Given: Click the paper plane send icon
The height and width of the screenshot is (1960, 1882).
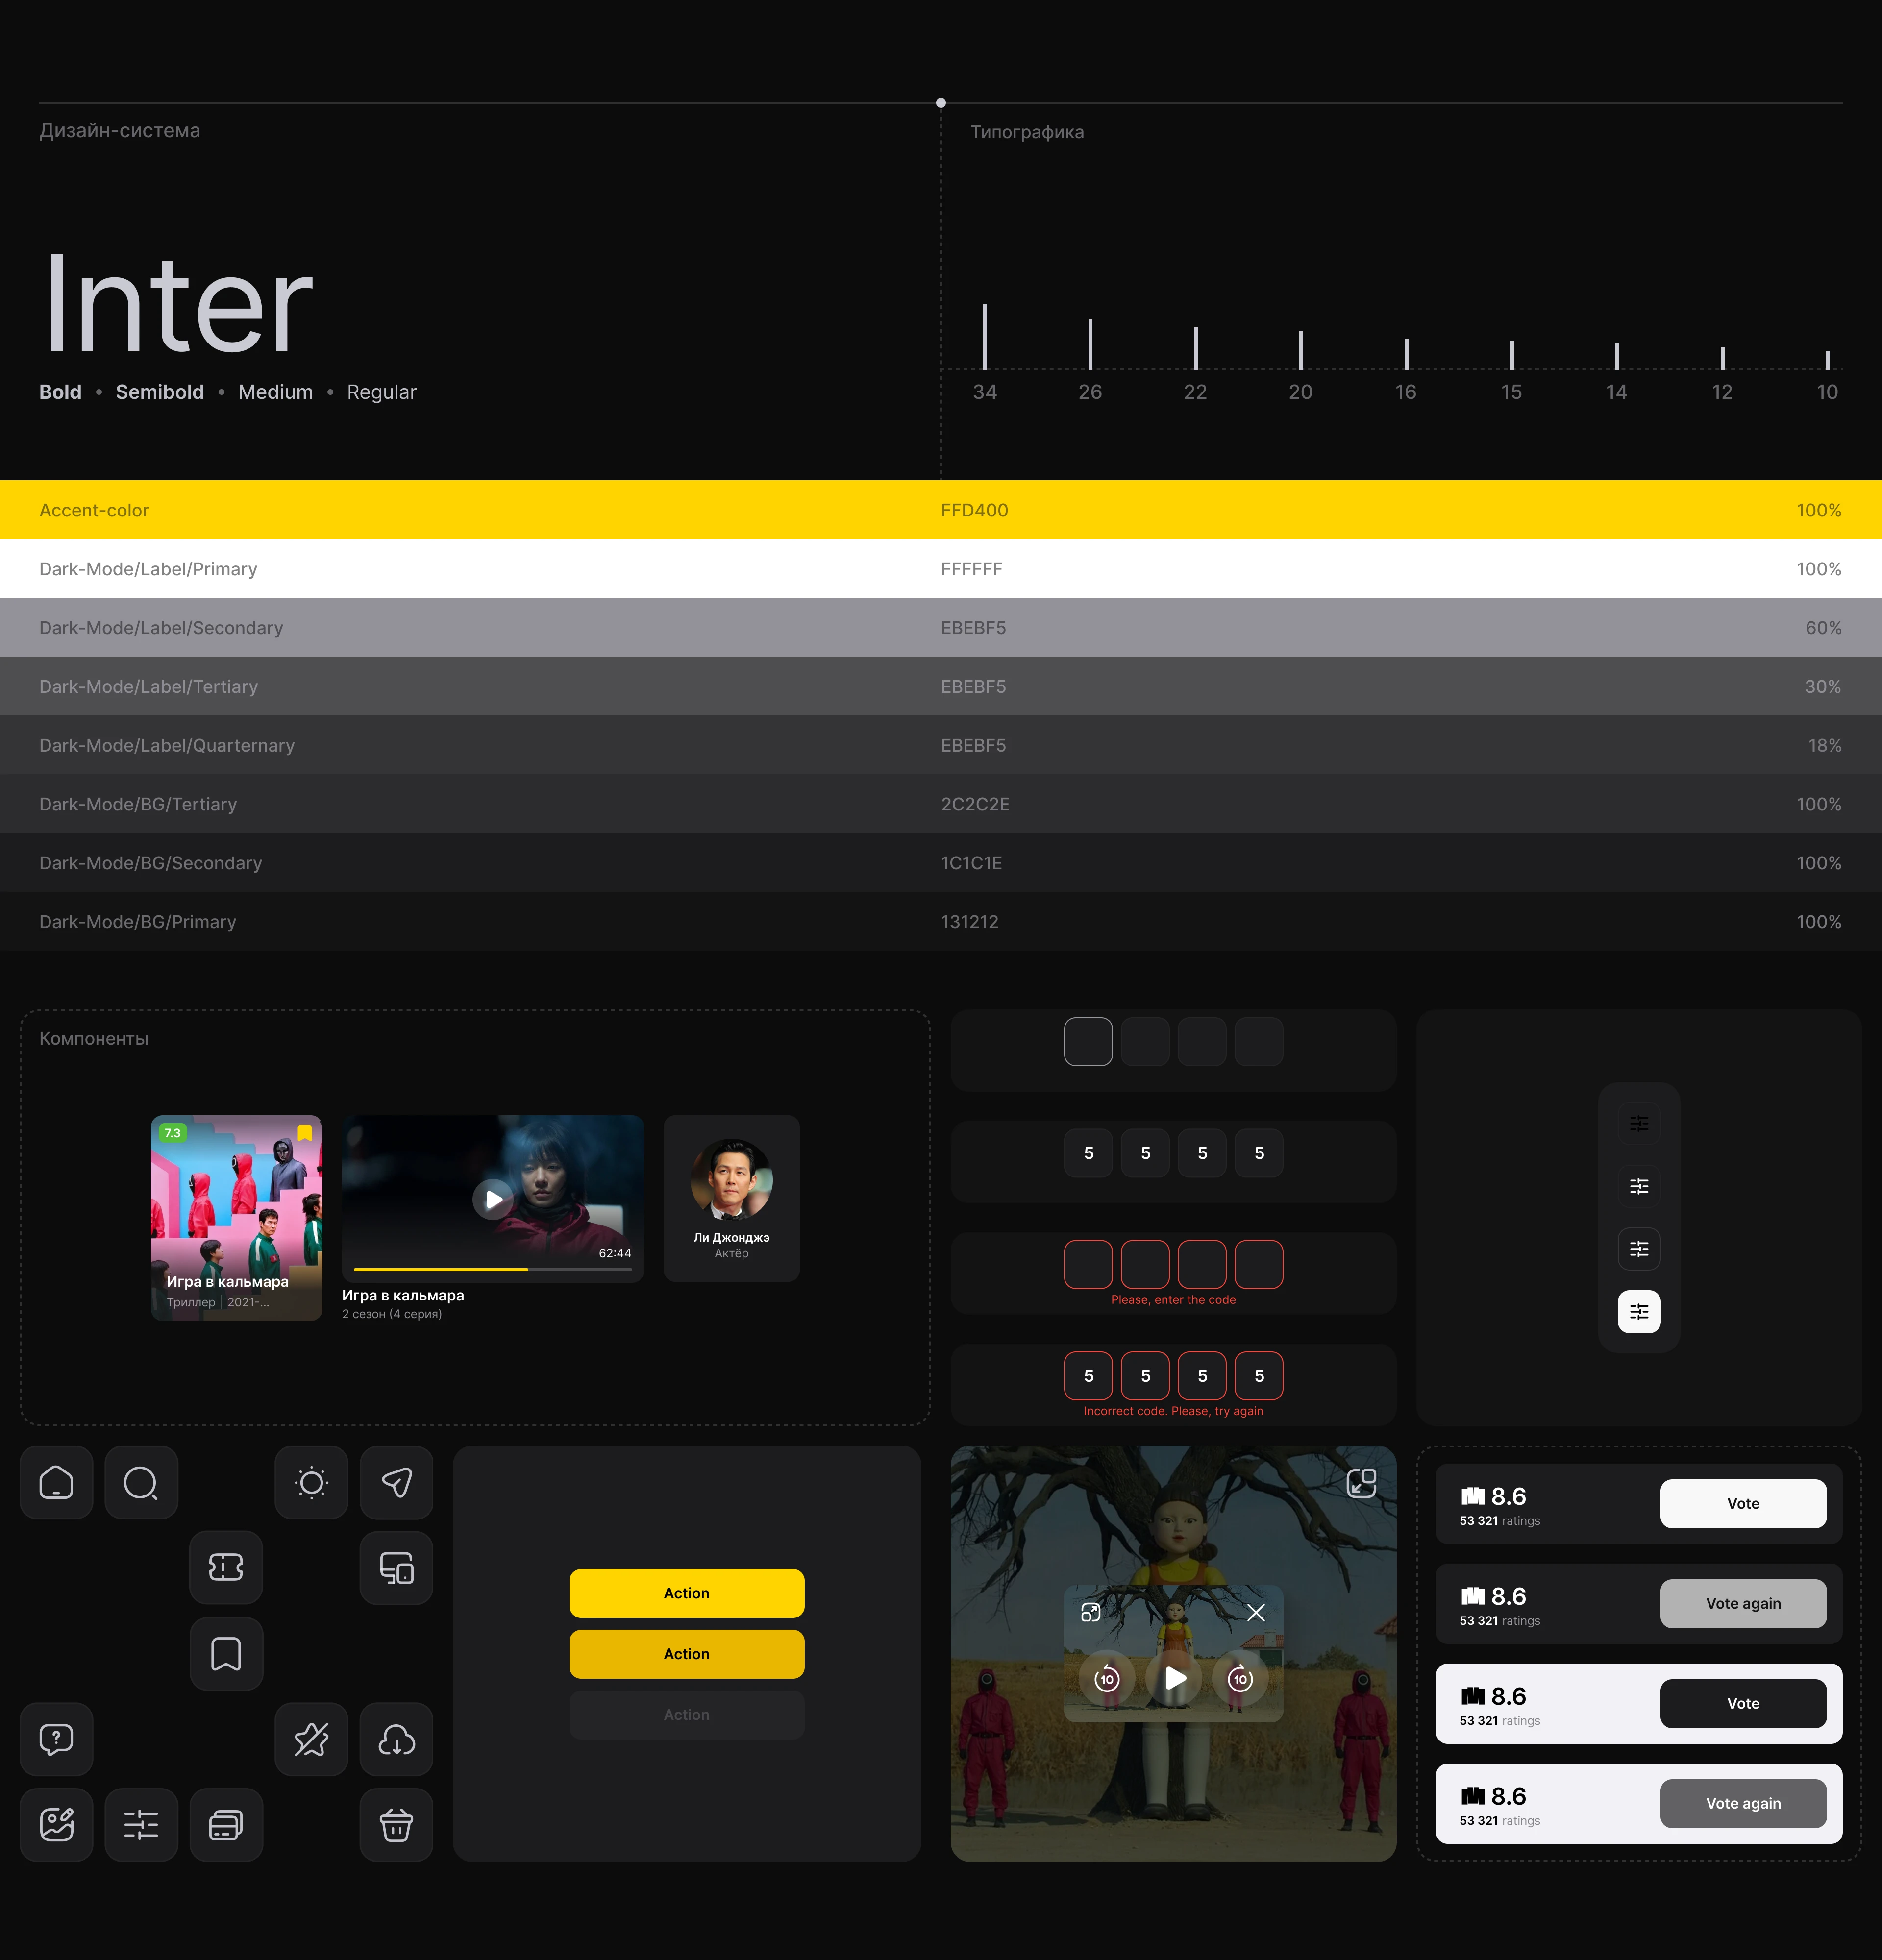Looking at the screenshot, I should coord(396,1482).
